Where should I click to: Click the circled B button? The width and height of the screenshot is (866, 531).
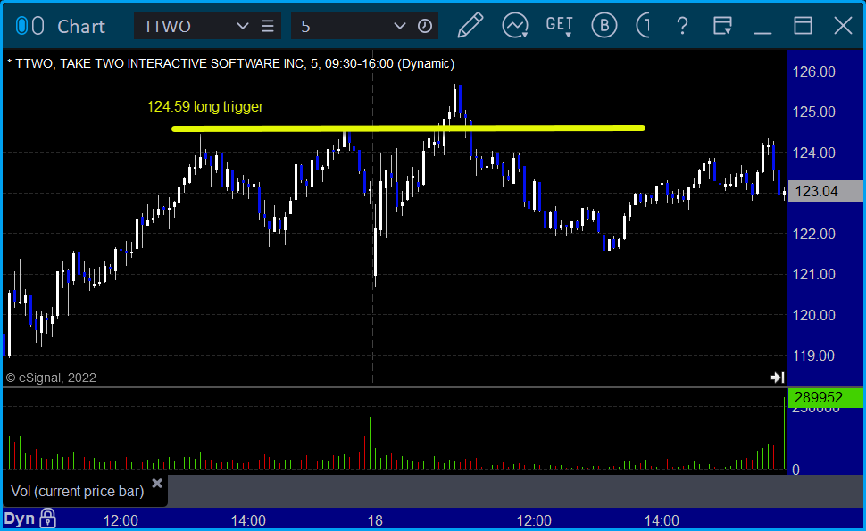pyautogui.click(x=604, y=26)
